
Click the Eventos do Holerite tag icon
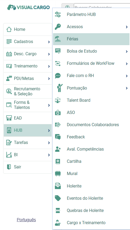click(x=58, y=198)
